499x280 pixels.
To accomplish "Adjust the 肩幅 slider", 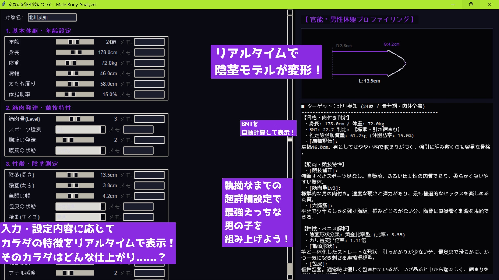I will pyautogui.click(x=75, y=73).
